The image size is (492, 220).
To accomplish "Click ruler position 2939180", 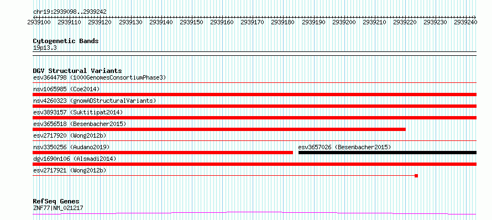I will (283, 22).
